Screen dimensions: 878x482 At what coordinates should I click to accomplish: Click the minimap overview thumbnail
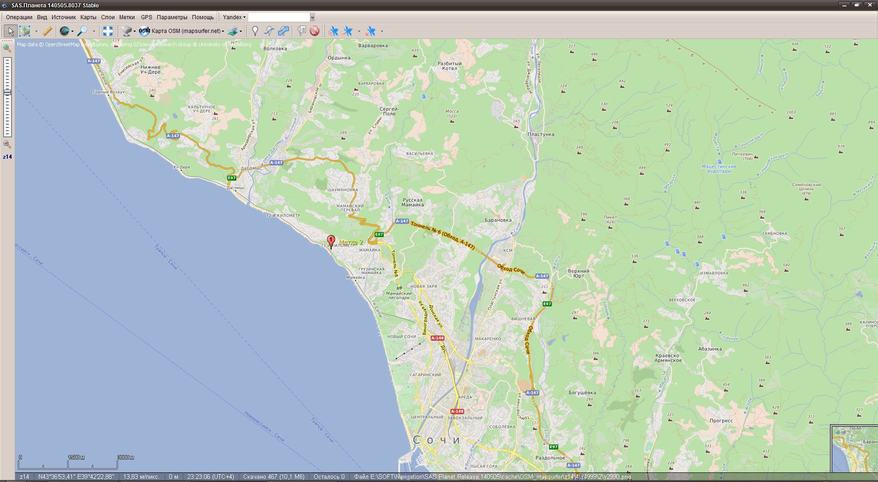[x=855, y=449]
